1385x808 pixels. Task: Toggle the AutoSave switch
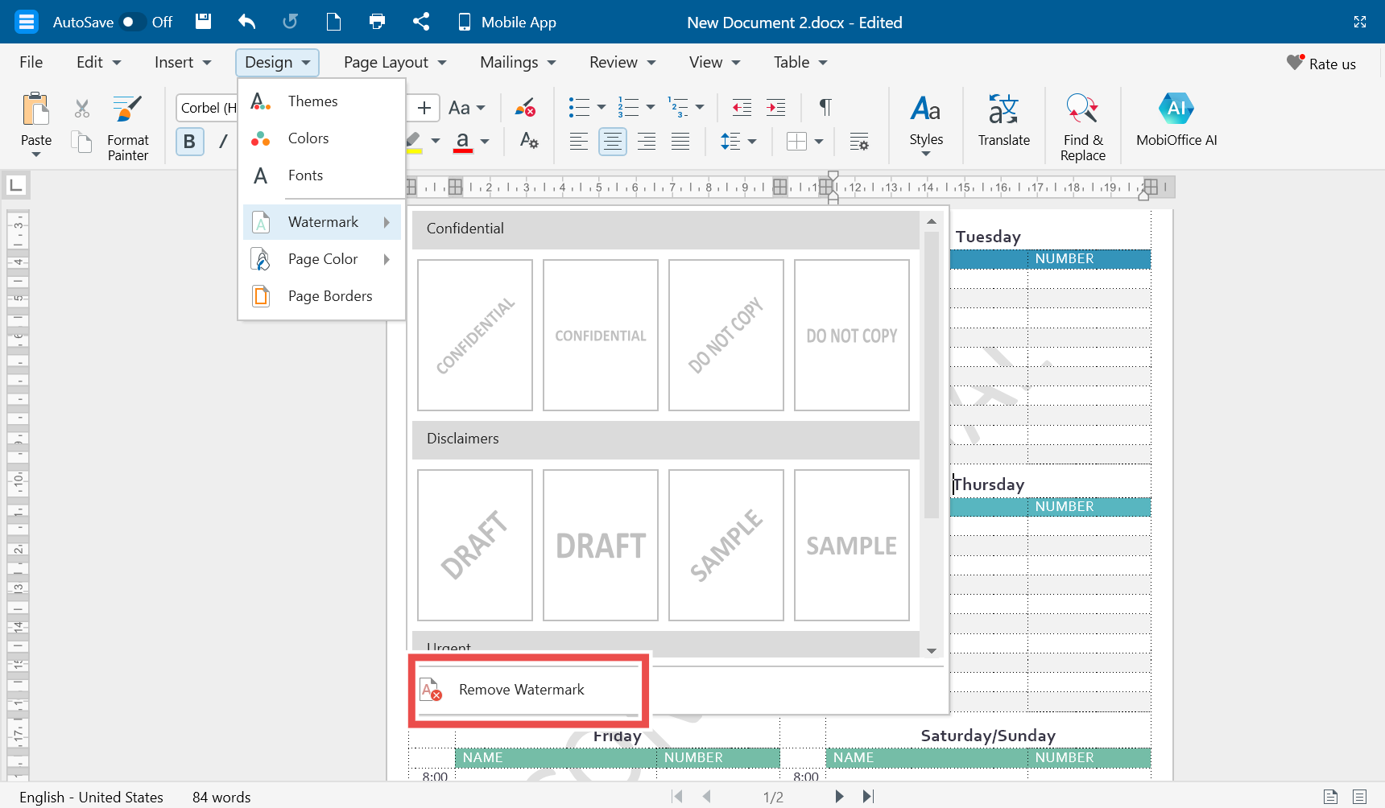pyautogui.click(x=133, y=22)
